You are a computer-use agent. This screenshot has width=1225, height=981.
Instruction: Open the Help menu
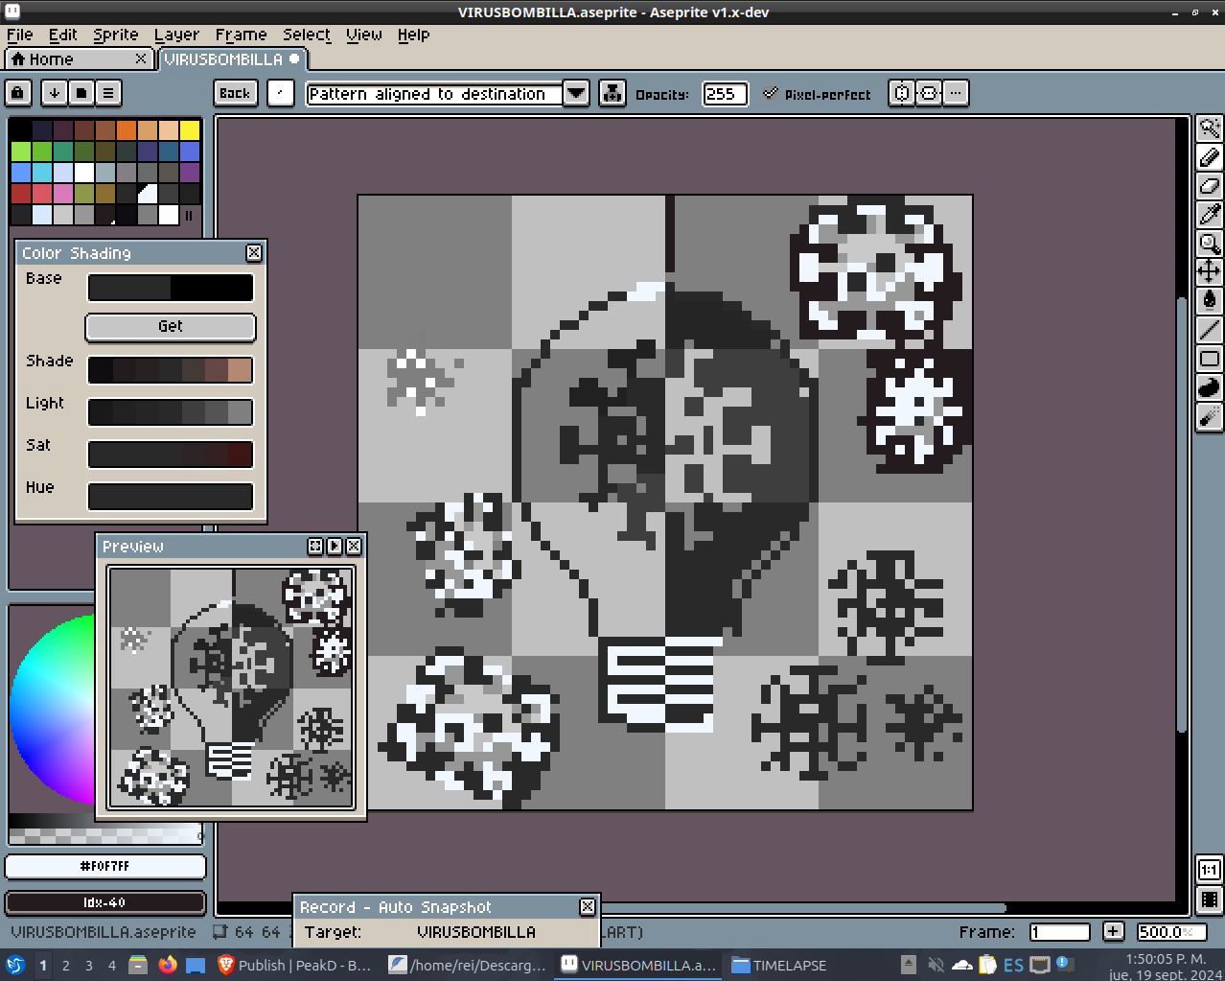tap(413, 35)
